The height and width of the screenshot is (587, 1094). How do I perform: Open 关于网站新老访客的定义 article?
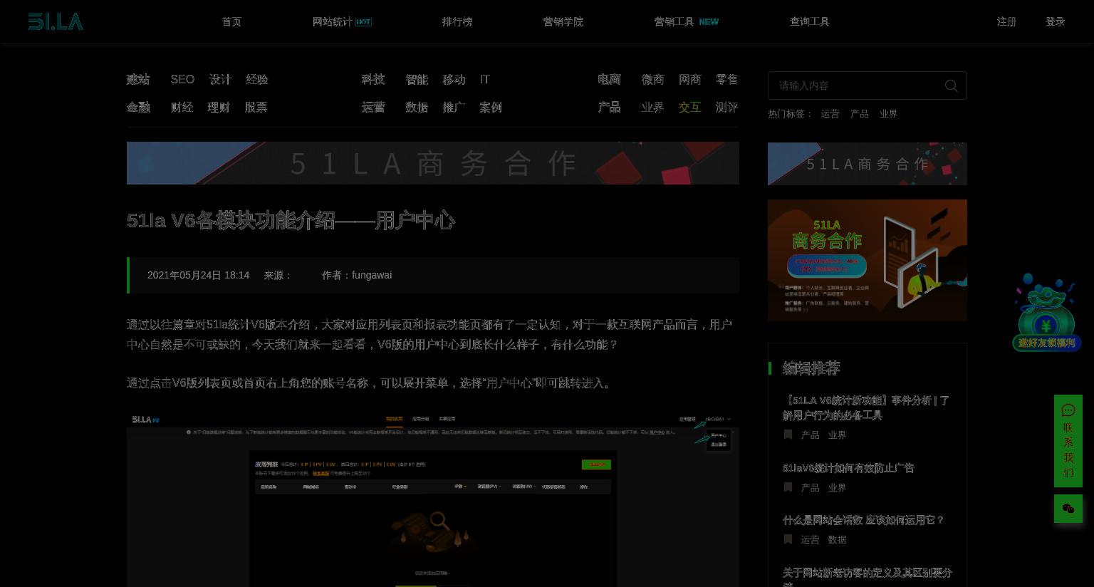click(867, 577)
